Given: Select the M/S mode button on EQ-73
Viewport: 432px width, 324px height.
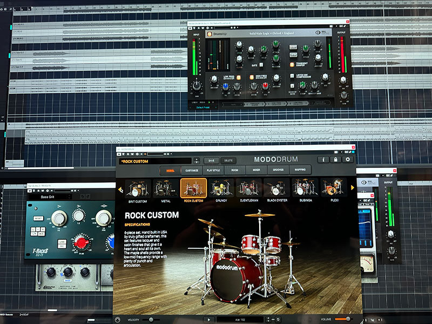Looking at the screenshot, I should [42, 234].
